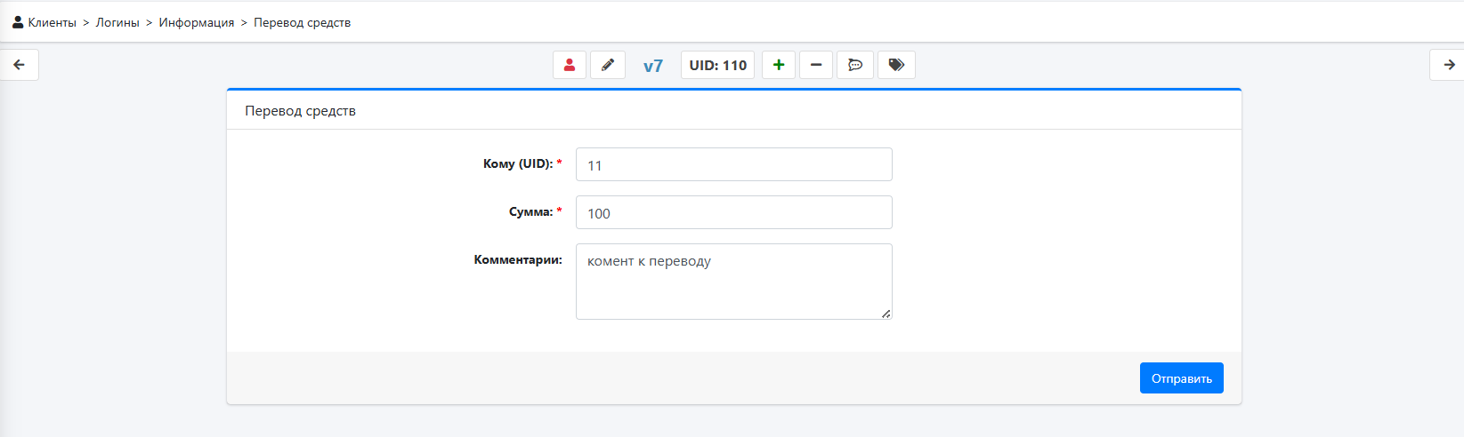
Task: Go forward with the right arrow
Action: point(1448,65)
